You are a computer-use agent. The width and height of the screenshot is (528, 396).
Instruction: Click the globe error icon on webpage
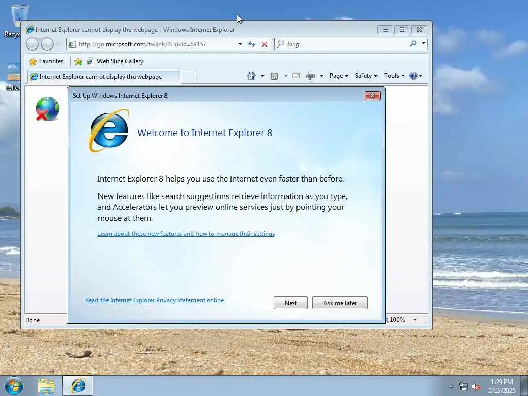click(47, 109)
